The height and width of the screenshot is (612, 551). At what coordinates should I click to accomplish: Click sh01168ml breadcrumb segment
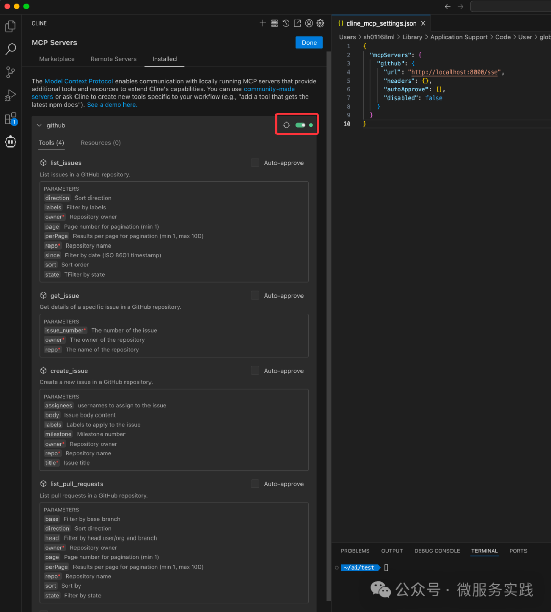379,37
